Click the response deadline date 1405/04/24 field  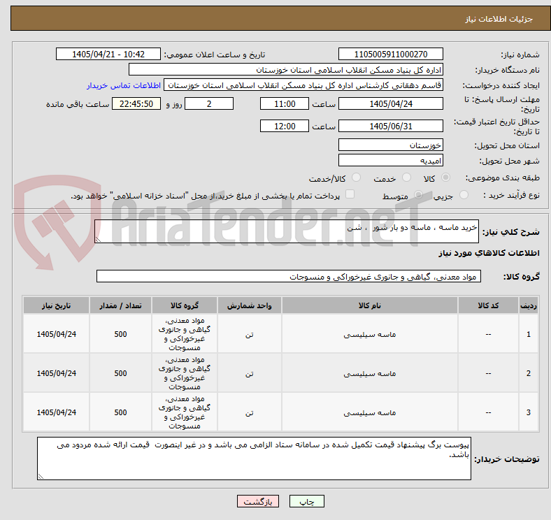coord(391,103)
